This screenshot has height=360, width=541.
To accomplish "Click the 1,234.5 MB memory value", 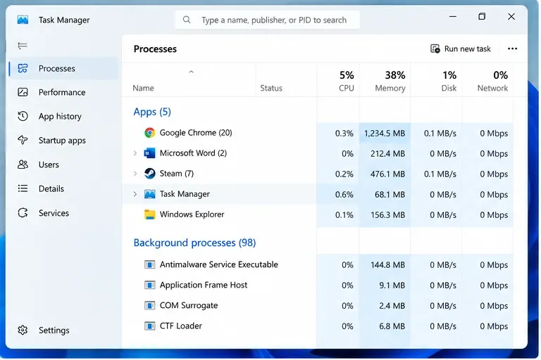I will [x=385, y=133].
